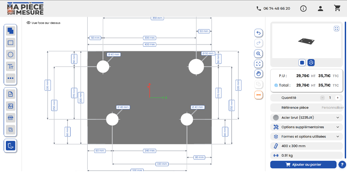This screenshot has height=173, width=347.
Task: Click the top-left 'Ø 40 mm' diameter label
Action: [x=114, y=54]
